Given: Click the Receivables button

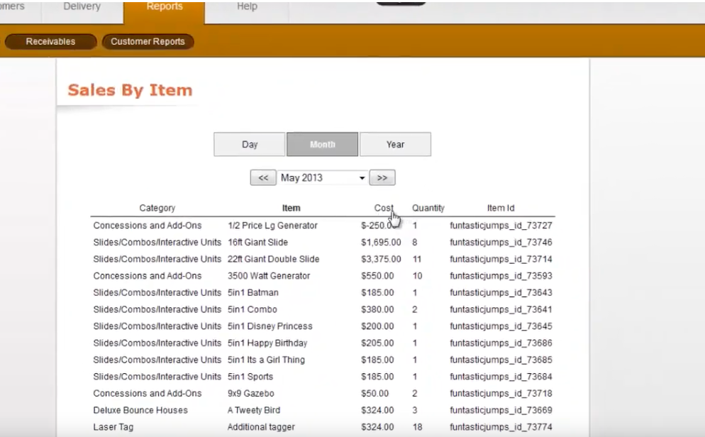Looking at the screenshot, I should point(50,41).
